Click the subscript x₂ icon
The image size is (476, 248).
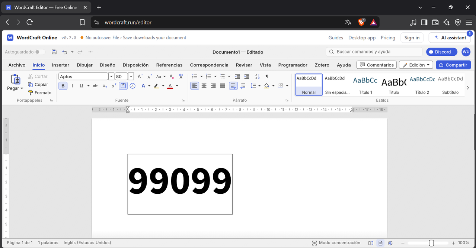[x=105, y=86]
